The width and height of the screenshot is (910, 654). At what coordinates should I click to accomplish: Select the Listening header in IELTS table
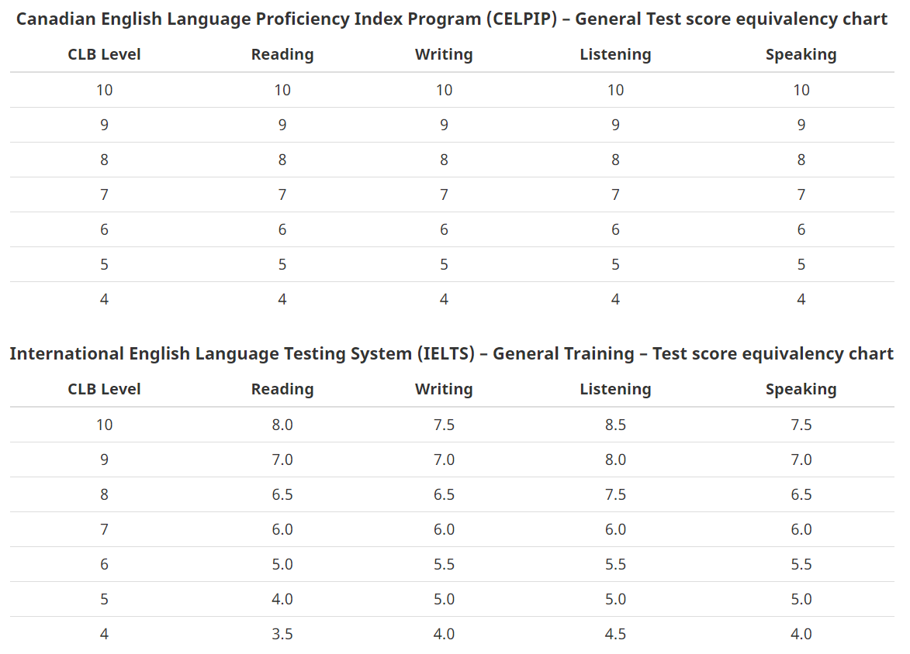click(x=615, y=389)
